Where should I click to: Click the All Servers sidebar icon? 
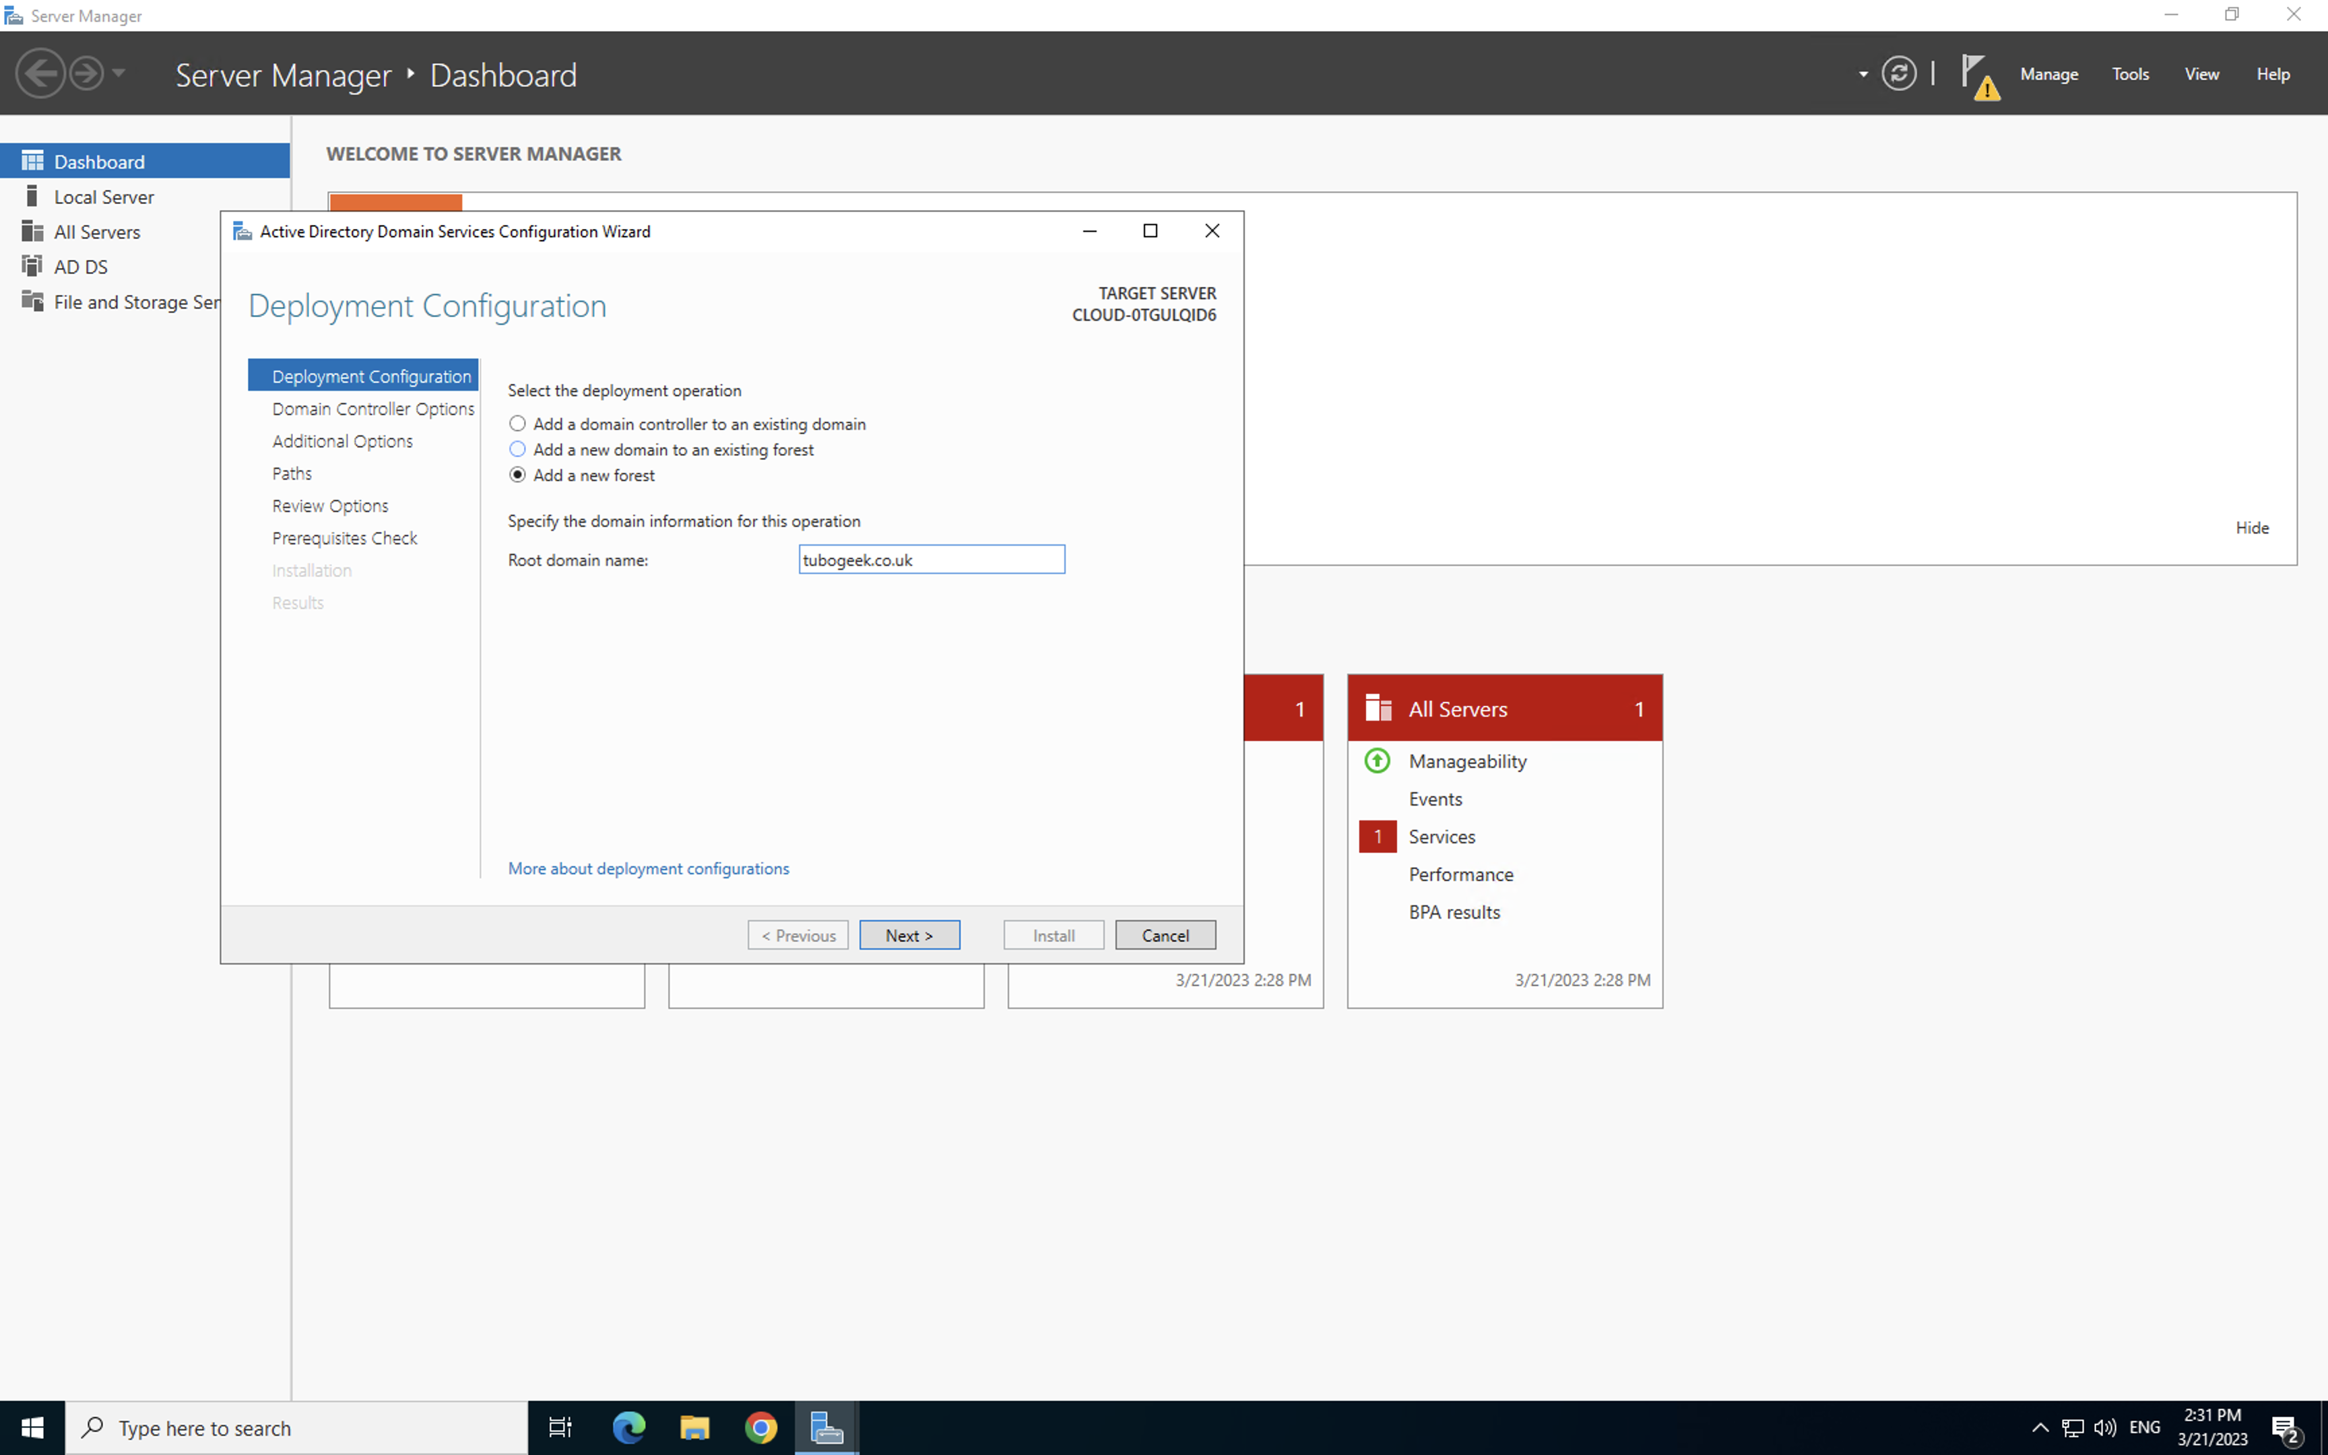point(33,231)
